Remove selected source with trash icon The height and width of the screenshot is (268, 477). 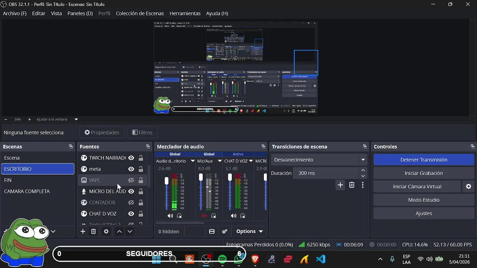point(94,232)
